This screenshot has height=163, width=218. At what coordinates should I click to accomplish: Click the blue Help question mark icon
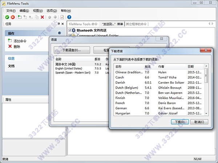coord(69,17)
